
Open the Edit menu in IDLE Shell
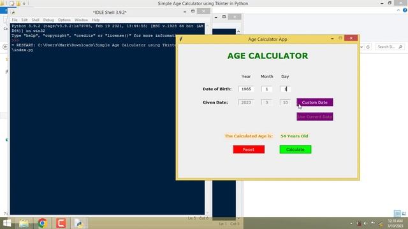point(24,20)
